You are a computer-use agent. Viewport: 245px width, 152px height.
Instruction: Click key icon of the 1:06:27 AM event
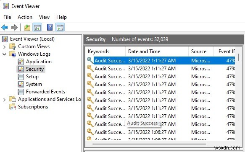[x=90, y=132]
